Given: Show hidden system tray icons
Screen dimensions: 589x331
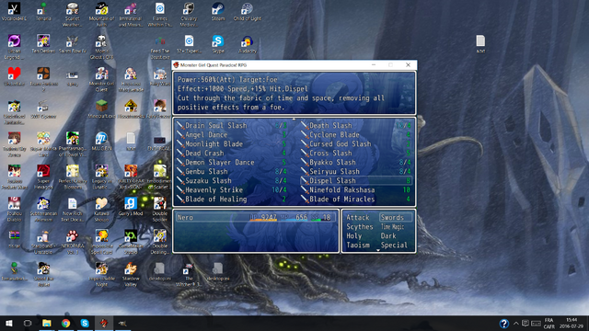Looking at the screenshot, I should [516, 323].
